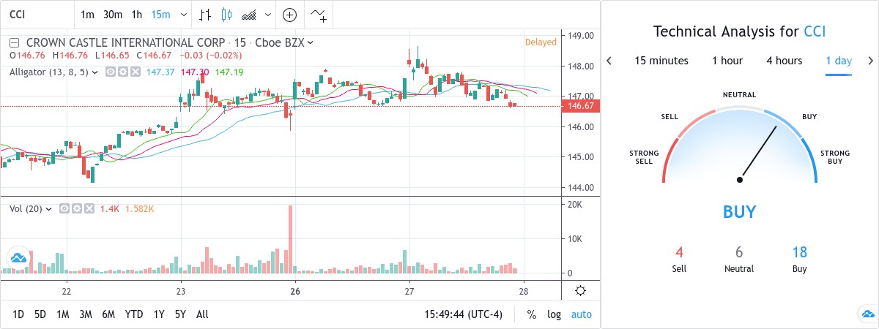Viewport: 879px width, 329px height.
Task: Select the 1h interval
Action: coord(137,15)
